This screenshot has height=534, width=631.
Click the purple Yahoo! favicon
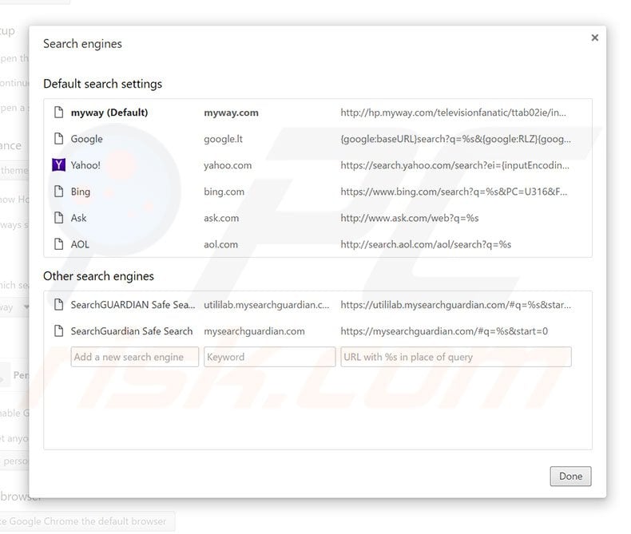[x=59, y=165]
